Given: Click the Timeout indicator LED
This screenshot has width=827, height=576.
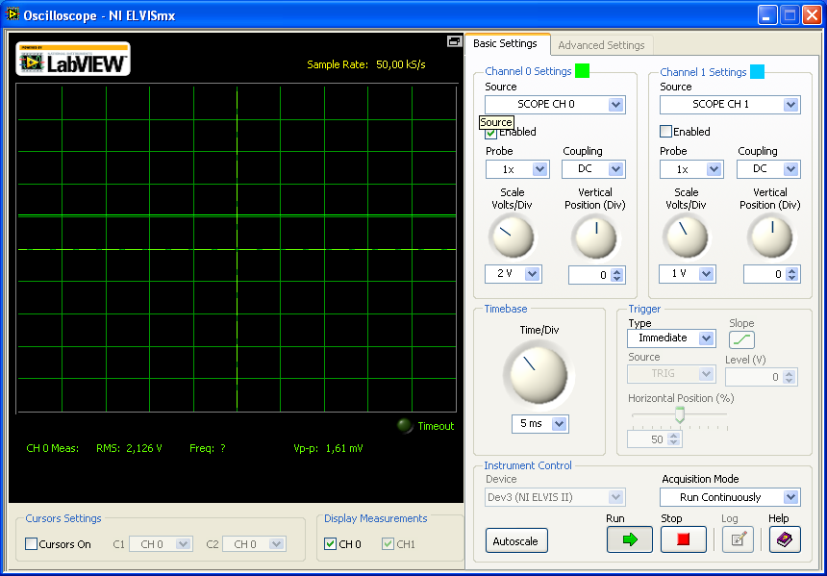Looking at the screenshot, I should click(x=405, y=426).
